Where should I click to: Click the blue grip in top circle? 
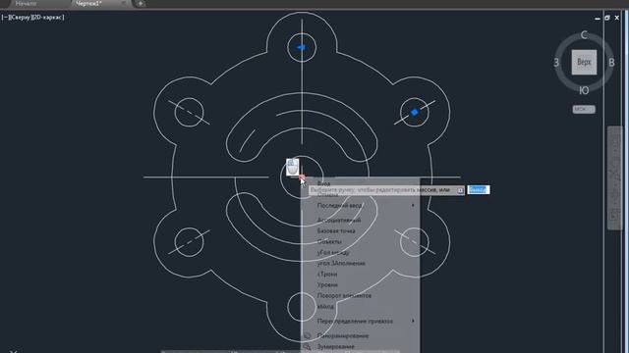coord(302,47)
